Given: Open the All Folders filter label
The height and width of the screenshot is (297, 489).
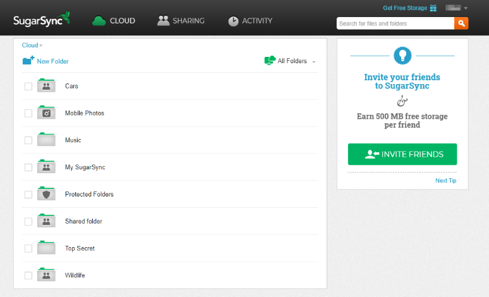Looking at the screenshot, I should coord(293,61).
